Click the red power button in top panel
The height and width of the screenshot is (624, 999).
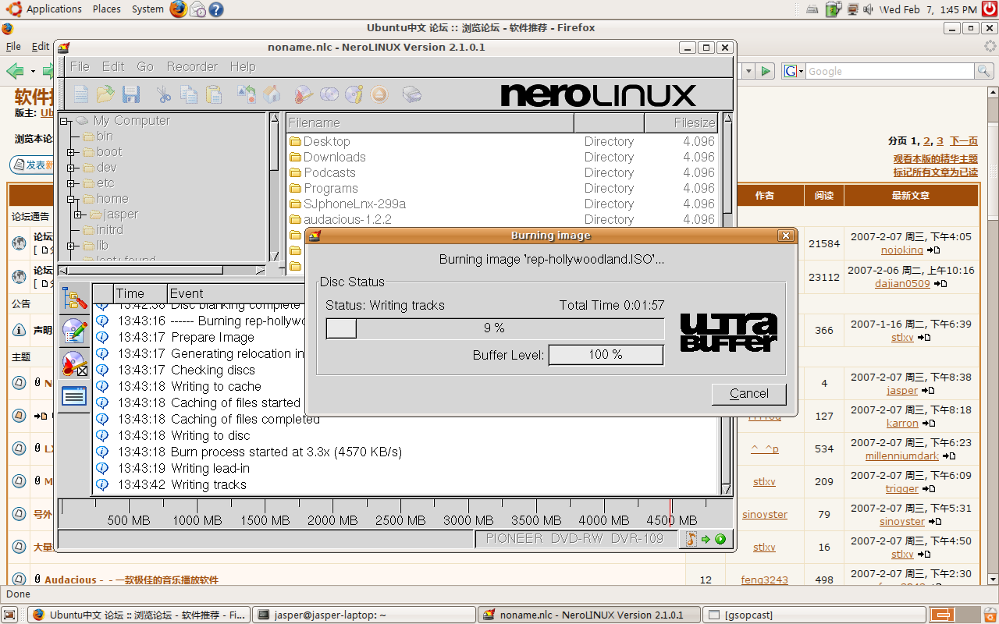pyautogui.click(x=990, y=9)
